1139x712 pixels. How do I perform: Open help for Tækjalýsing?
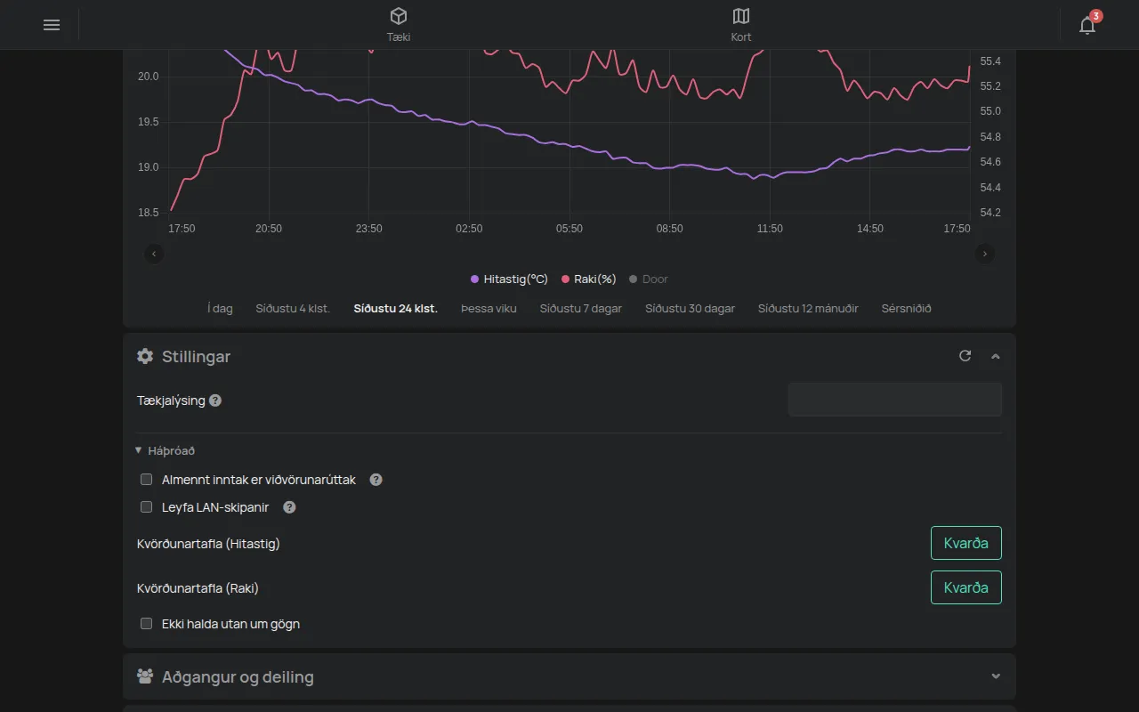coord(215,400)
